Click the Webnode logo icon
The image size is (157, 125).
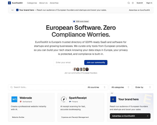coord(15,99)
